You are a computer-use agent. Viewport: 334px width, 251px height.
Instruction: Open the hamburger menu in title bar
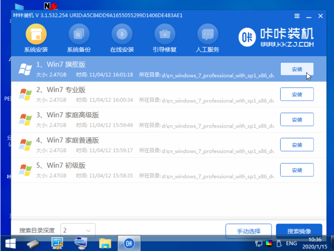(297, 16)
